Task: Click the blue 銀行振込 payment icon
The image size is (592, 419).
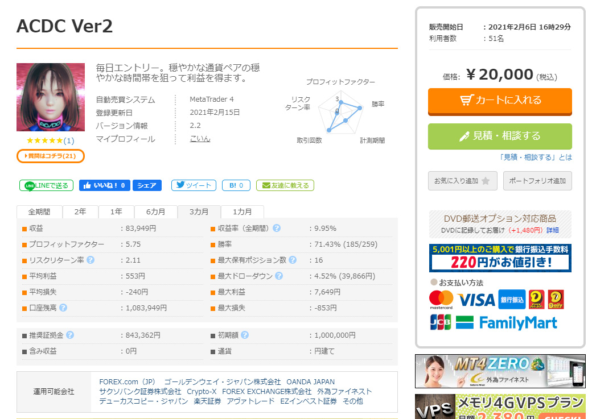Action: pos(512,300)
